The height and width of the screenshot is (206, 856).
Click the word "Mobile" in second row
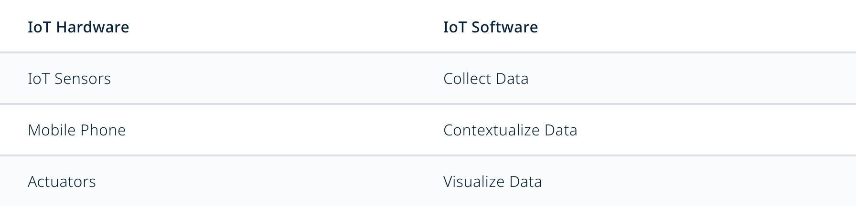[52, 130]
